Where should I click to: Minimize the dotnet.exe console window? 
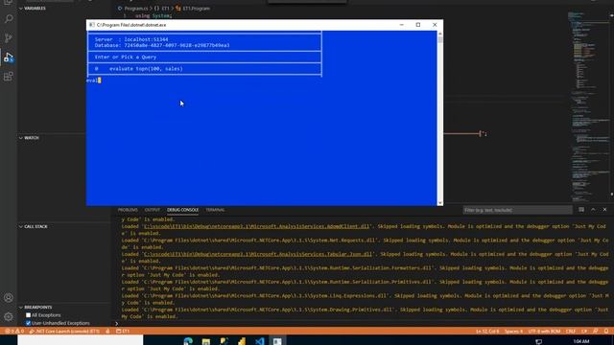coord(401,25)
